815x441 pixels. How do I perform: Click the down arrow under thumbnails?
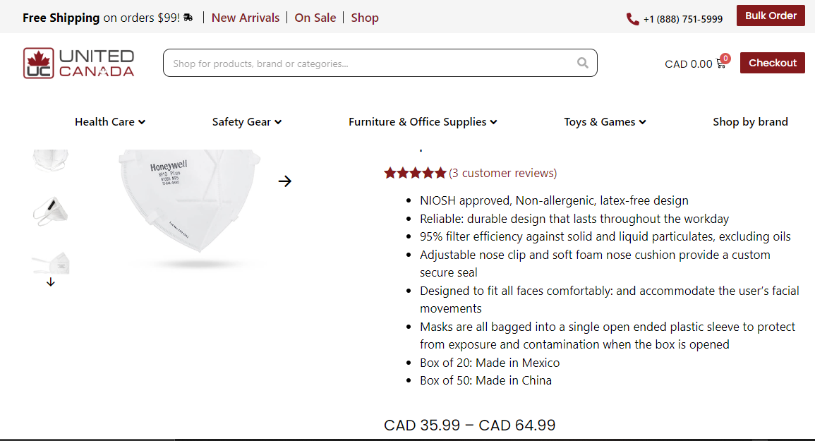(x=50, y=282)
